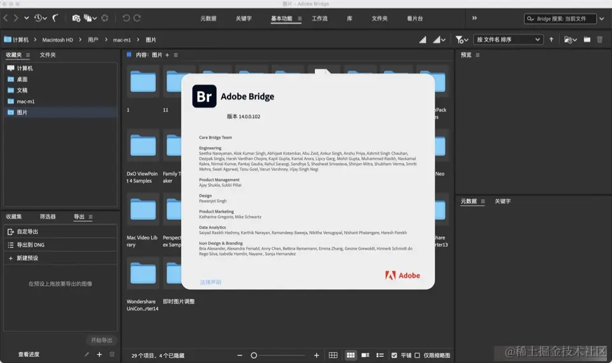Open the parent folders dropdown chevron
This screenshot has height=363, width=612.
tap(26, 18)
